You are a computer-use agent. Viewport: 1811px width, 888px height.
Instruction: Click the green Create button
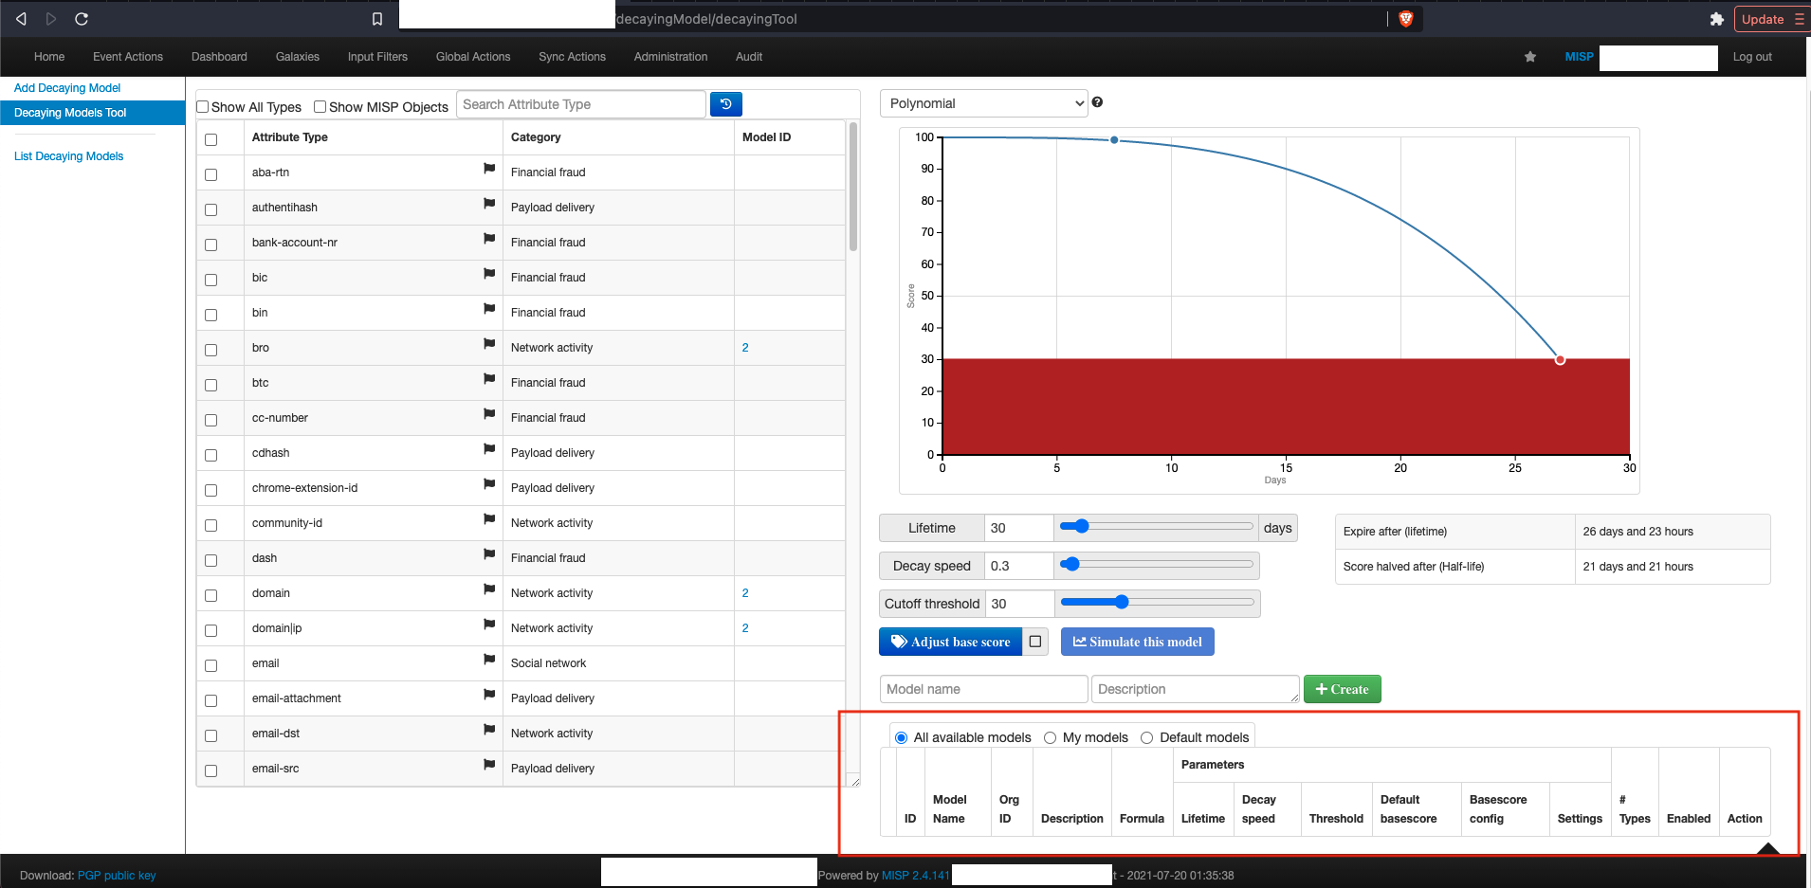(x=1342, y=689)
